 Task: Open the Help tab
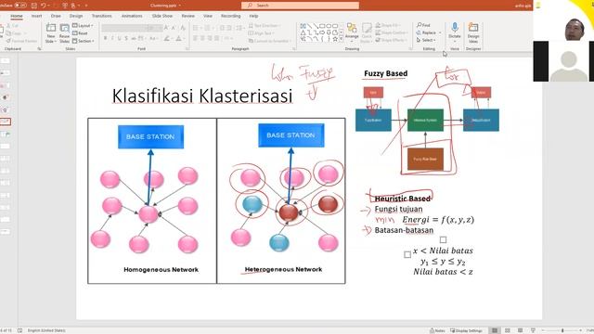point(253,16)
